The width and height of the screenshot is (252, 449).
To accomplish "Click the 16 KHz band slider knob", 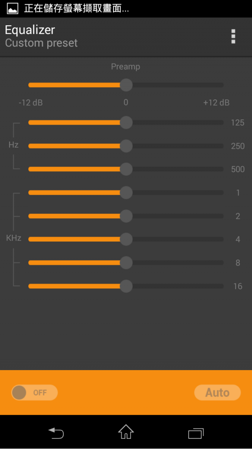I will (x=126, y=286).
